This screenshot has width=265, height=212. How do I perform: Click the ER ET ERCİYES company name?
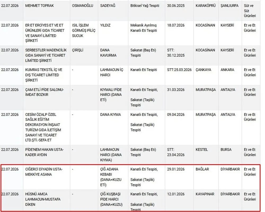click(x=45, y=33)
